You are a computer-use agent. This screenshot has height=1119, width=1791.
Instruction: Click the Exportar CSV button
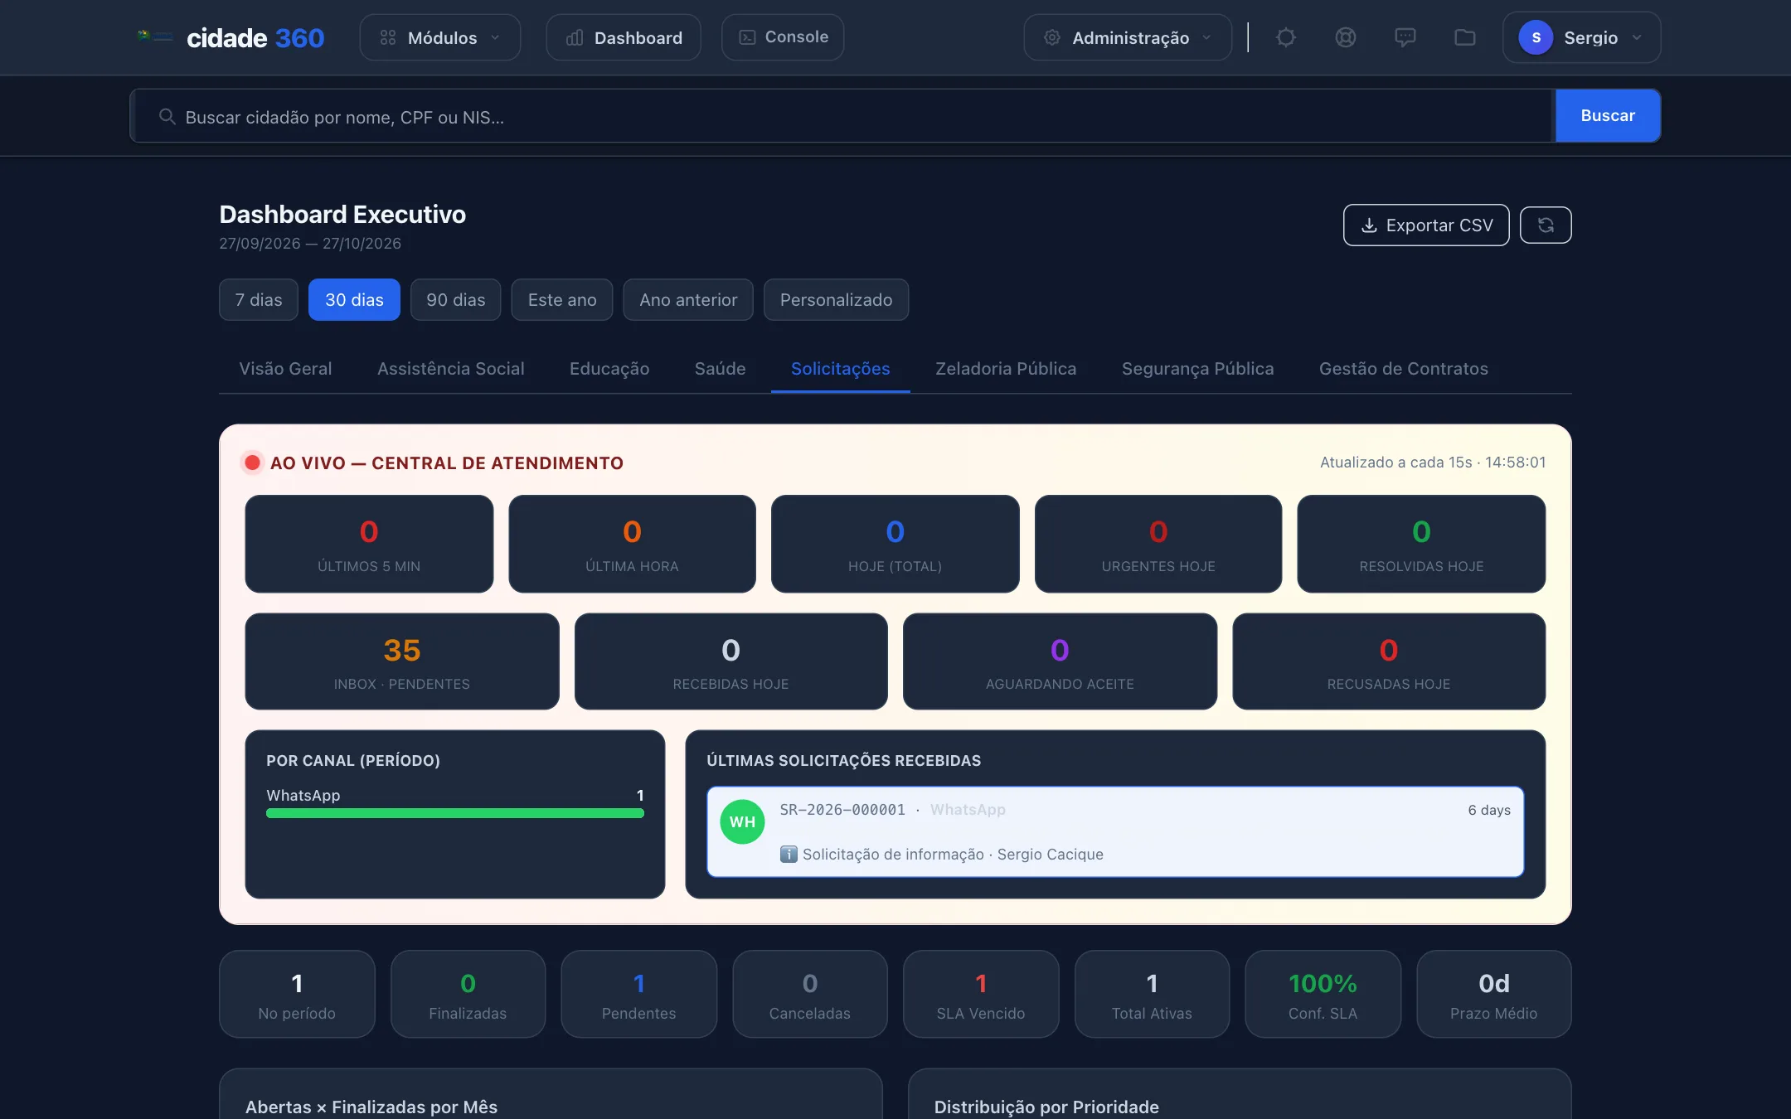[x=1426, y=225]
